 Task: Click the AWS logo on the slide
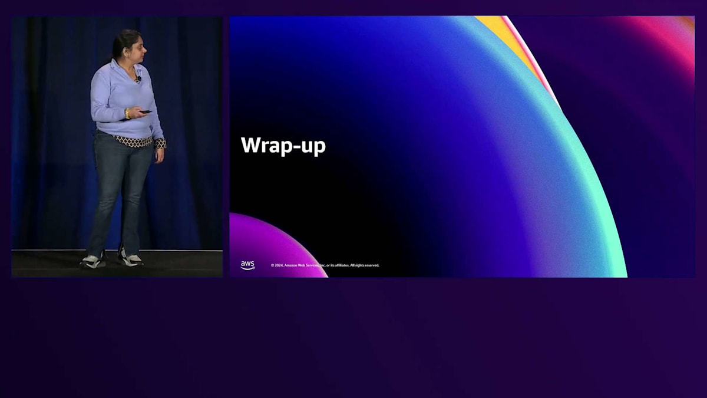[x=247, y=265]
